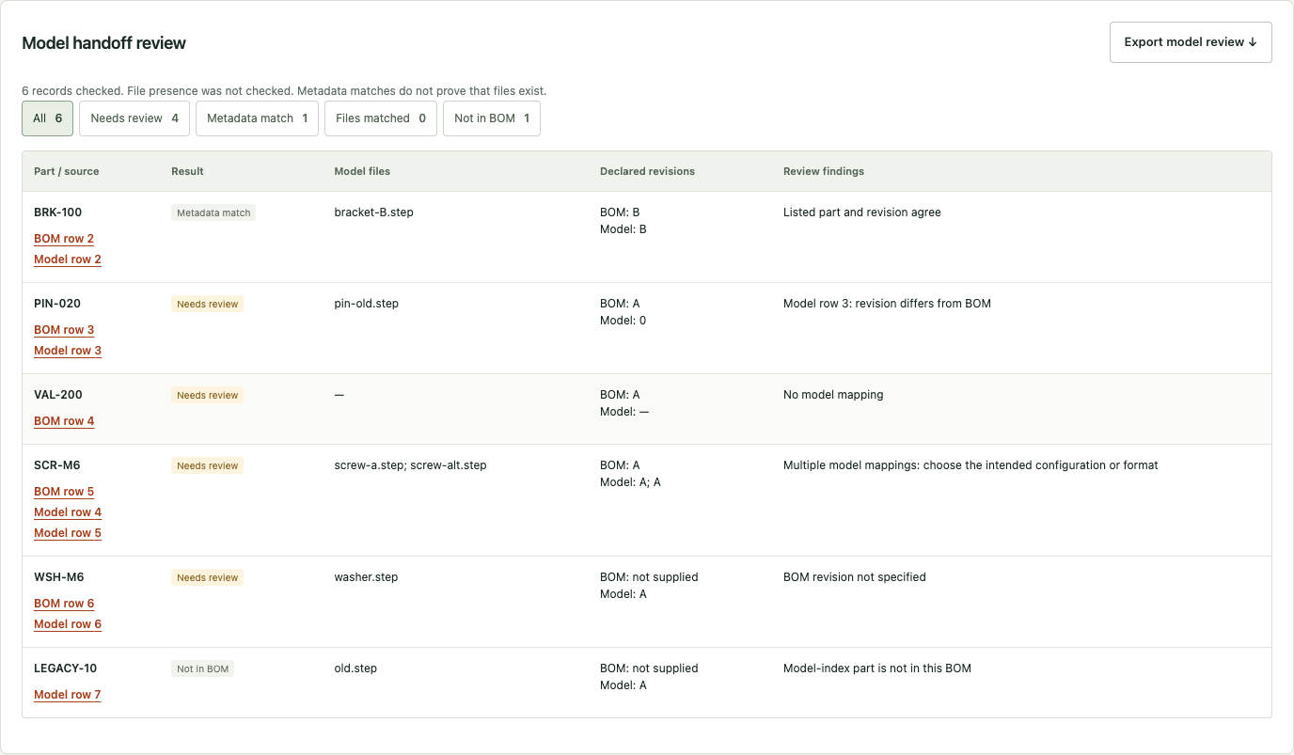Select the All filter tab
This screenshot has height=755, width=1294.
coord(47,118)
